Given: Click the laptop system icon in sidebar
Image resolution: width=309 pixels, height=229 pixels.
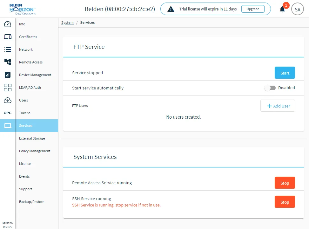Looking at the screenshot, I should click(x=8, y=126).
